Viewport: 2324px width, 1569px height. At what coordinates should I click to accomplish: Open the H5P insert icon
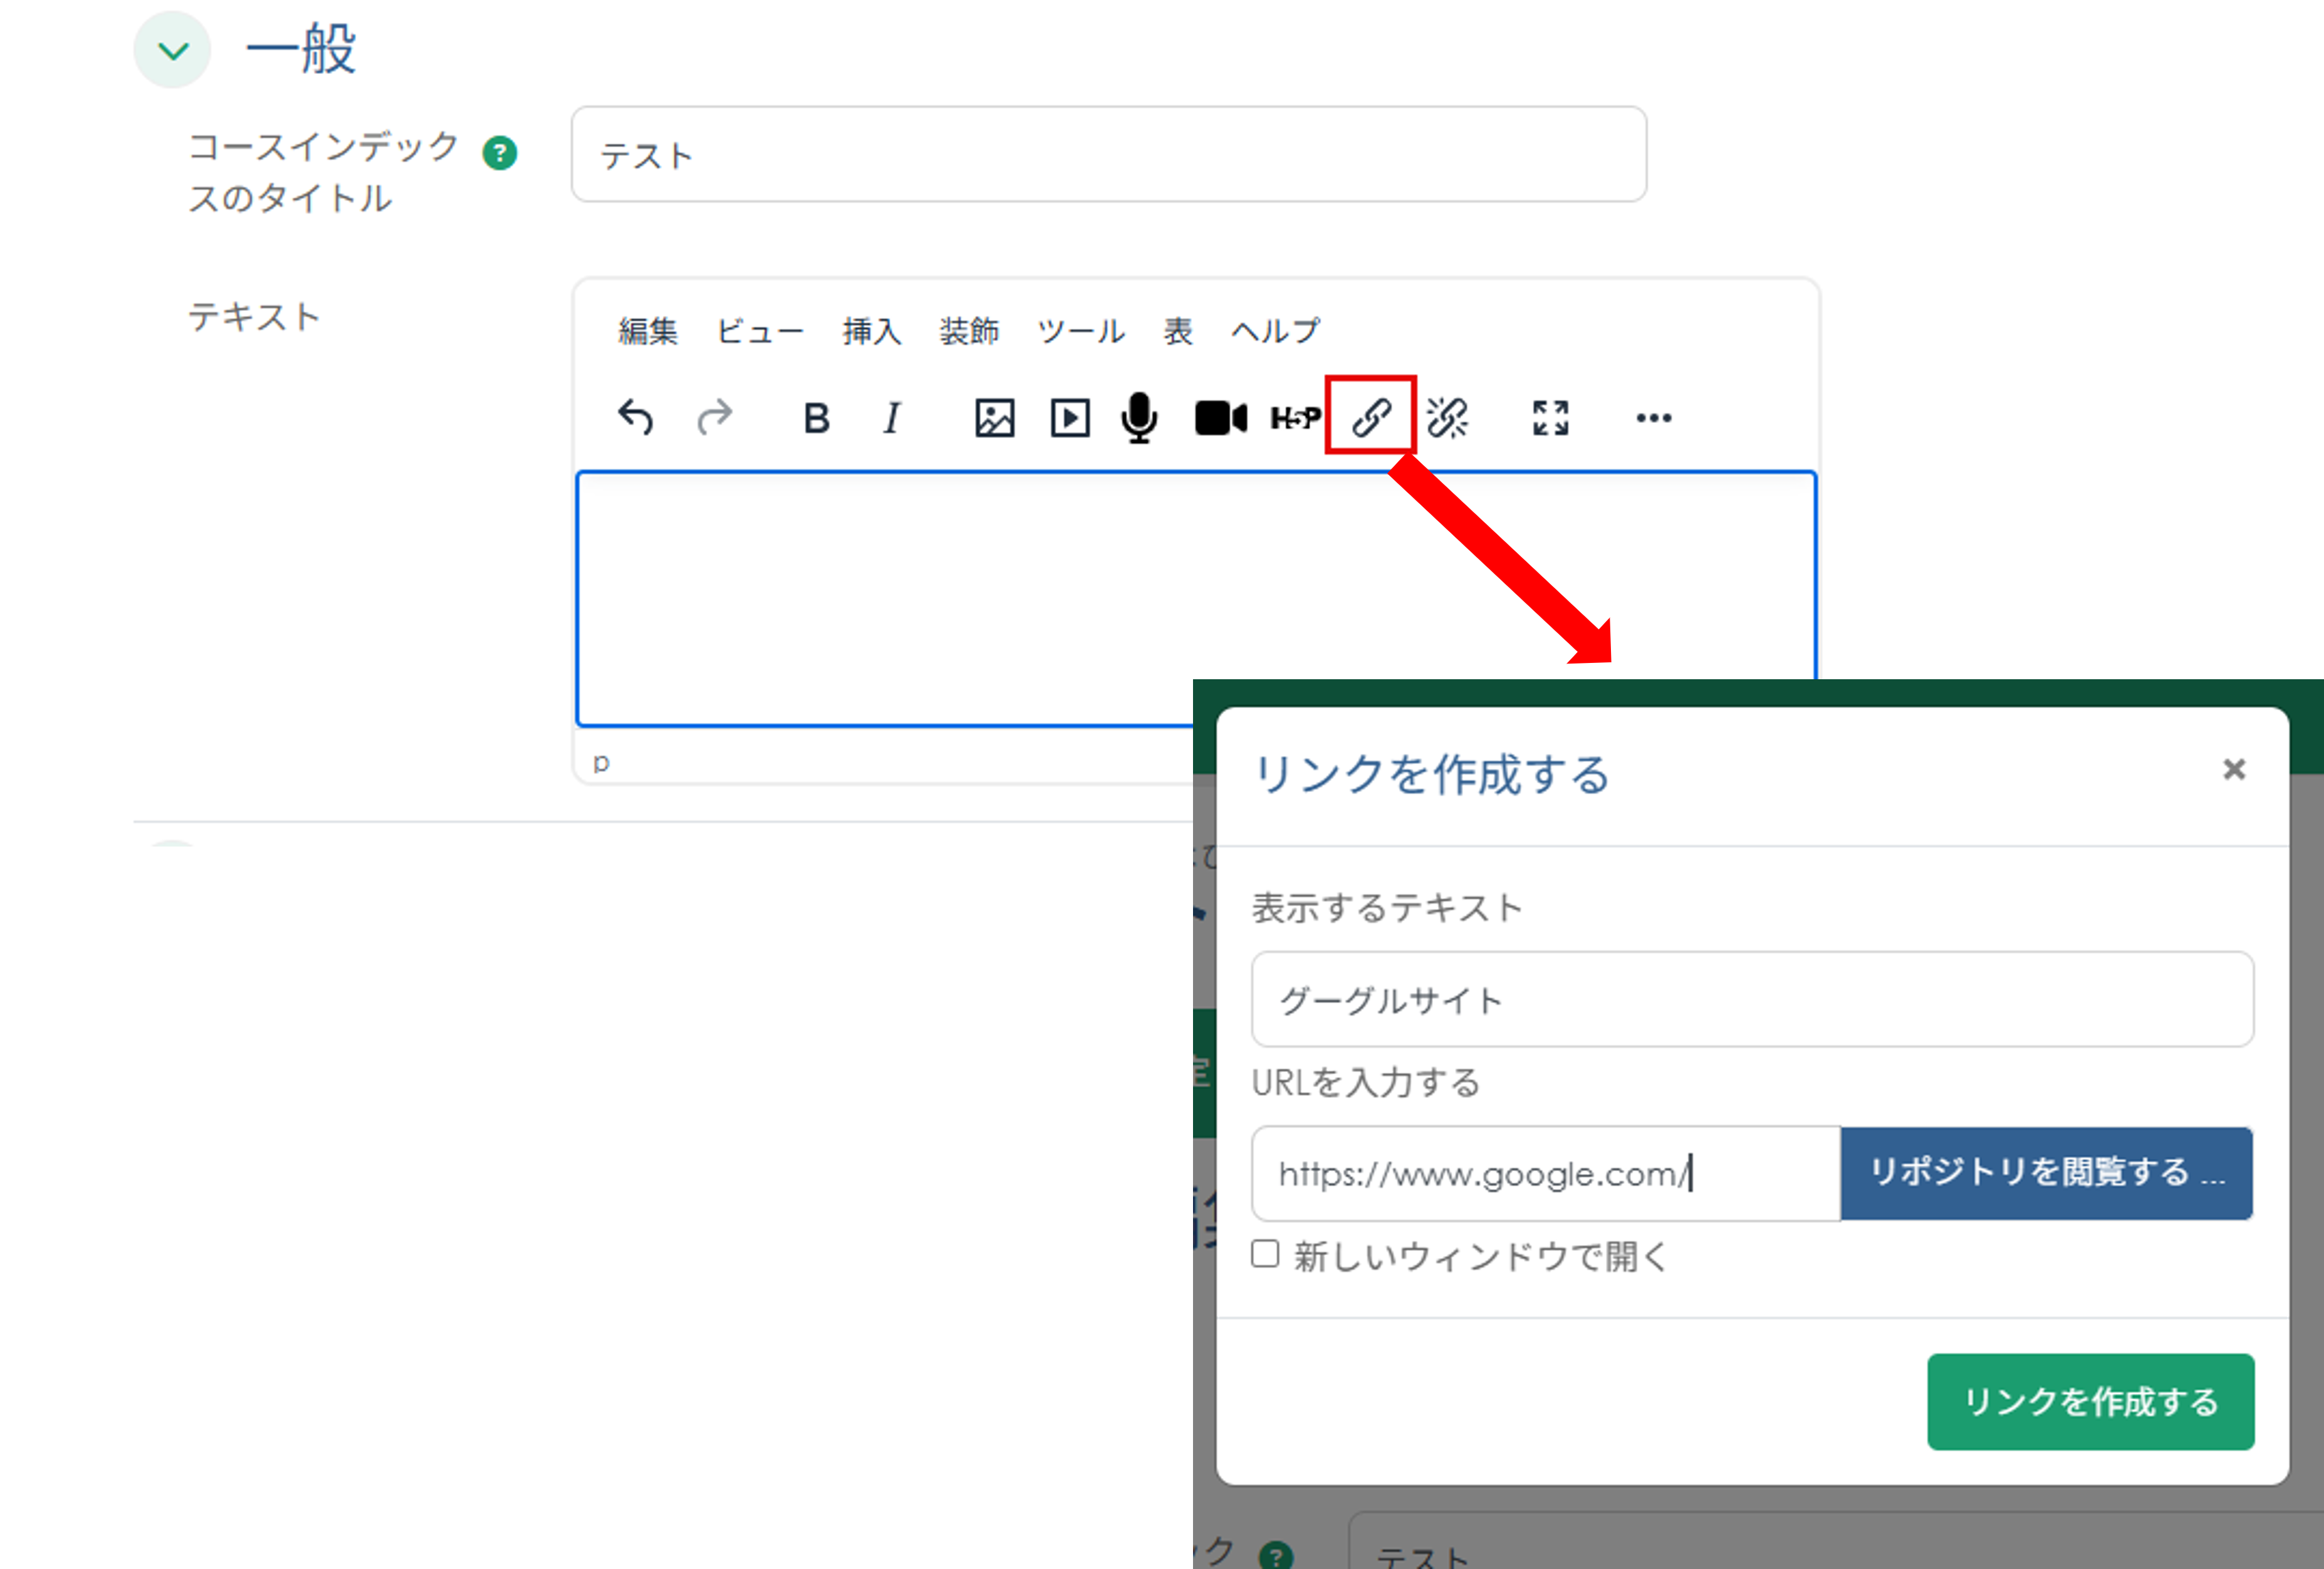point(1295,418)
